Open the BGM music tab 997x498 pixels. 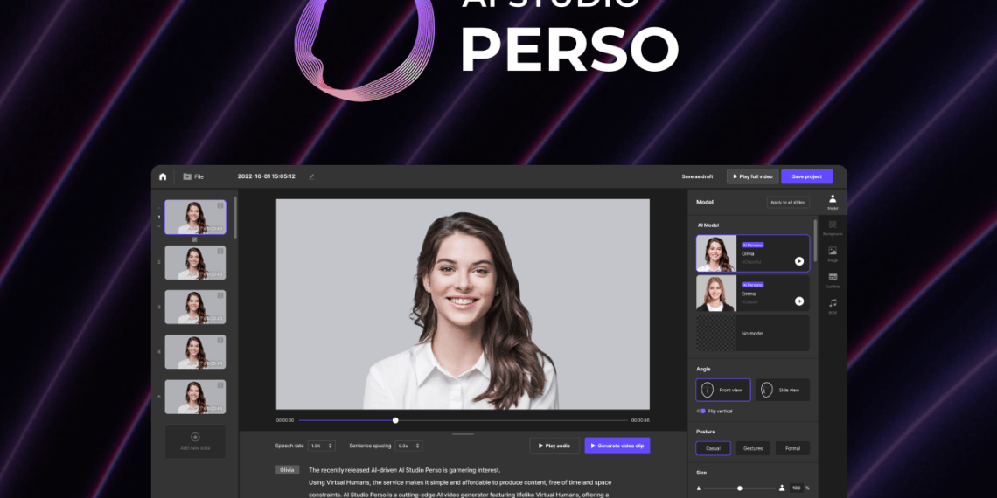pyautogui.click(x=833, y=306)
